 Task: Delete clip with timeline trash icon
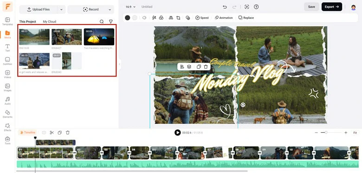coord(68,133)
